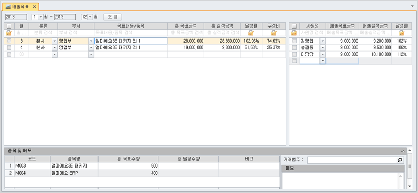Viewport: 418px width, 193px height.
Task: Open dropdown in empty employee row
Action: pos(323,61)
